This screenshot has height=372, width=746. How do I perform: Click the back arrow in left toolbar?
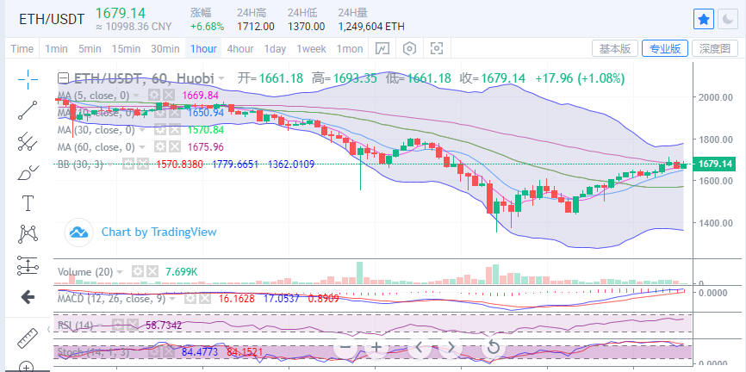tap(28, 297)
